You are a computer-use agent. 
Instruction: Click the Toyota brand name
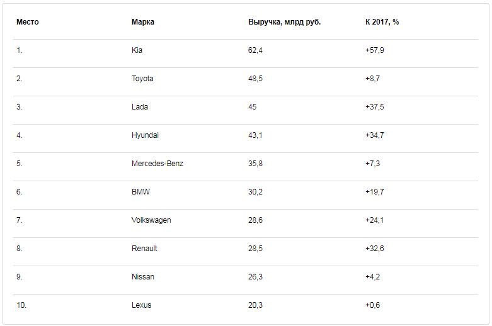click(142, 79)
